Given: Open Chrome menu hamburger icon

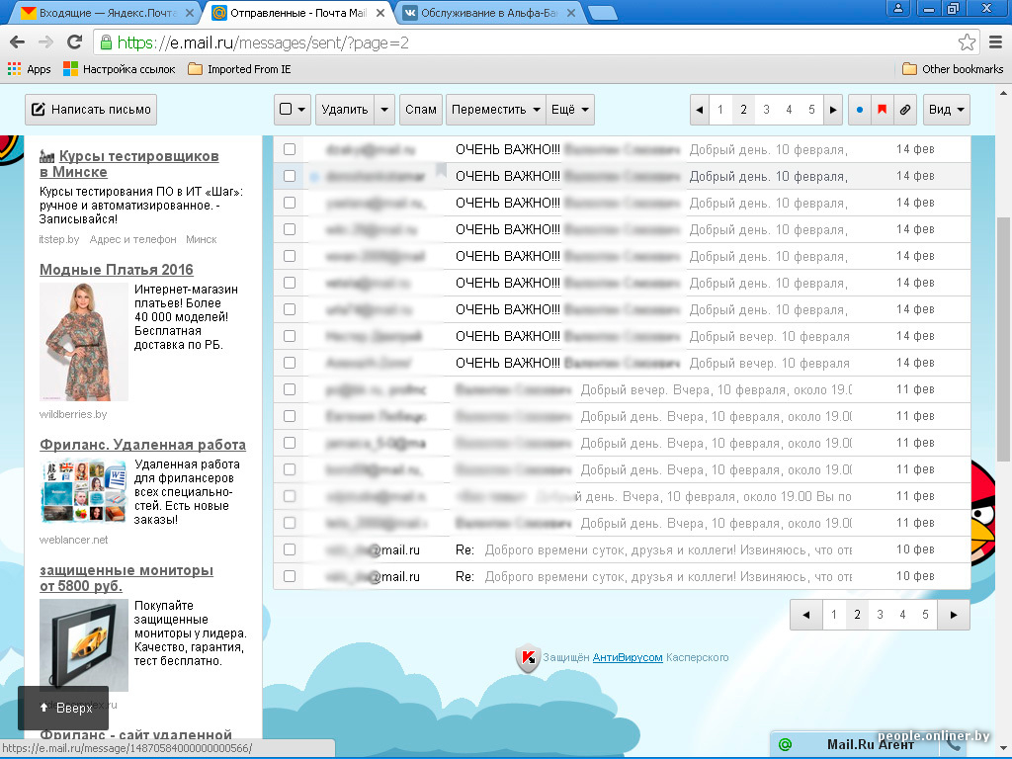Looking at the screenshot, I should [x=996, y=42].
